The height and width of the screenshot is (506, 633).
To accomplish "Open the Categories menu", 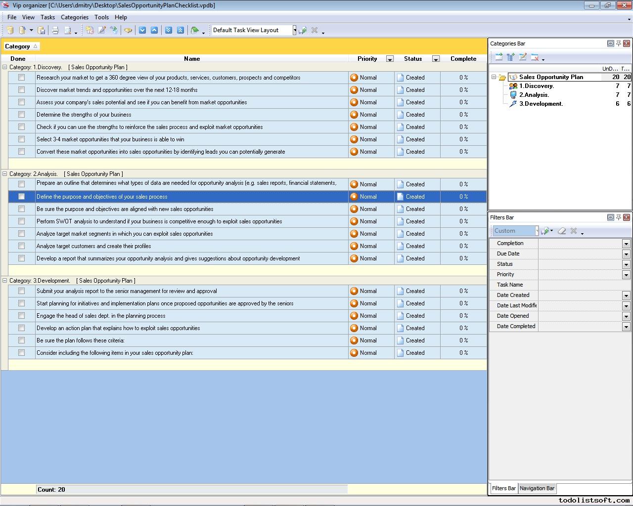I will pos(74,17).
